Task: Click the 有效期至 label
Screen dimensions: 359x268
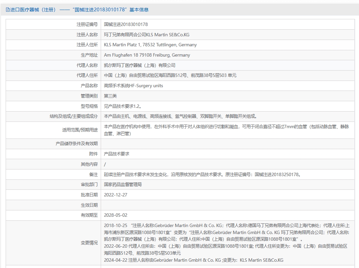Action: coord(89,215)
